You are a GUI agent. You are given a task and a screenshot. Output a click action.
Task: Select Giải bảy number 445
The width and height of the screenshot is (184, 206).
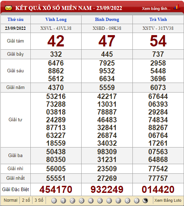coord(107,54)
